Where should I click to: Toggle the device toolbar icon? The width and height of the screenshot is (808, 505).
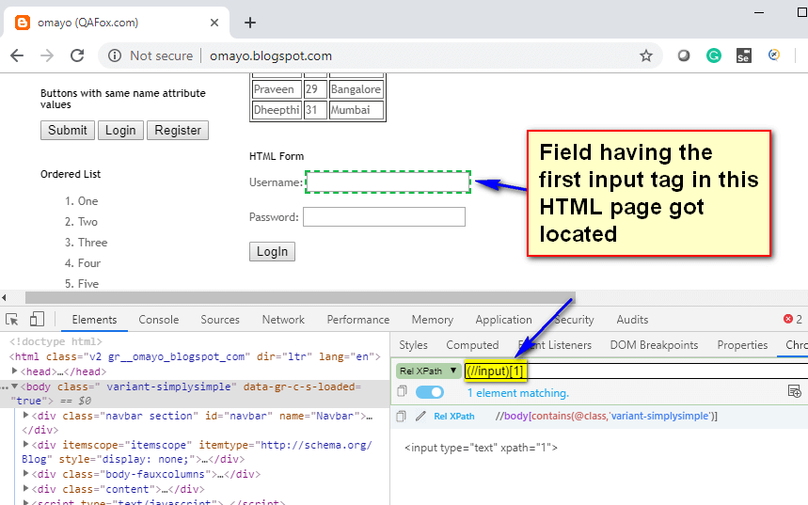tap(37, 319)
